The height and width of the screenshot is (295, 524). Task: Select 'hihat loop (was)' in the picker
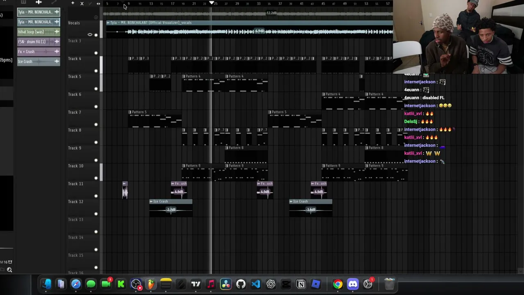(x=38, y=32)
